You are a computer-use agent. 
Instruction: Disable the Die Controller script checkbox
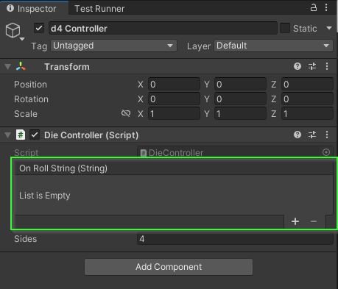[35, 135]
